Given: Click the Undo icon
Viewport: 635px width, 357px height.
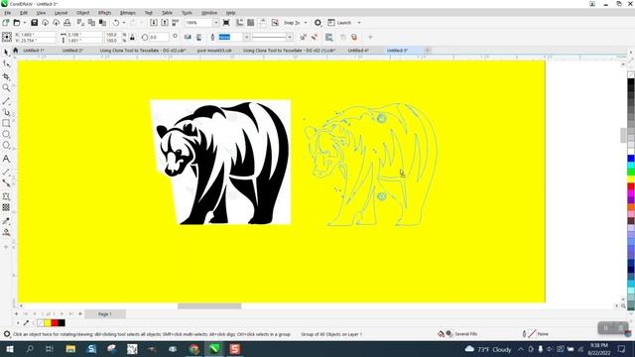Looking at the screenshot, I should coord(116,23).
